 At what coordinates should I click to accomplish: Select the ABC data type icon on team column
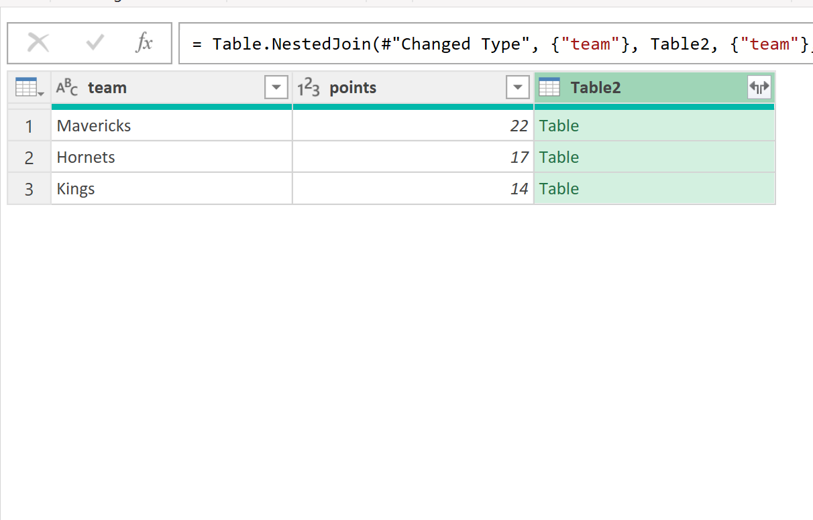coord(66,87)
